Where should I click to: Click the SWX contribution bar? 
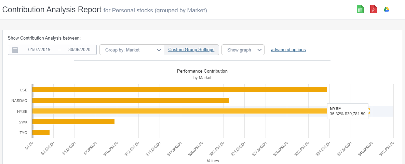coord(73,122)
